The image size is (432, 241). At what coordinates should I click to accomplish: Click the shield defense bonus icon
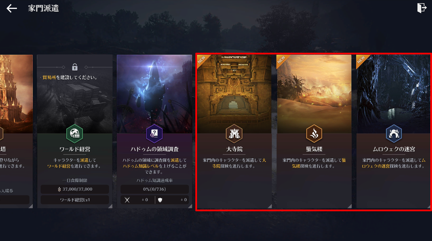tap(160, 200)
